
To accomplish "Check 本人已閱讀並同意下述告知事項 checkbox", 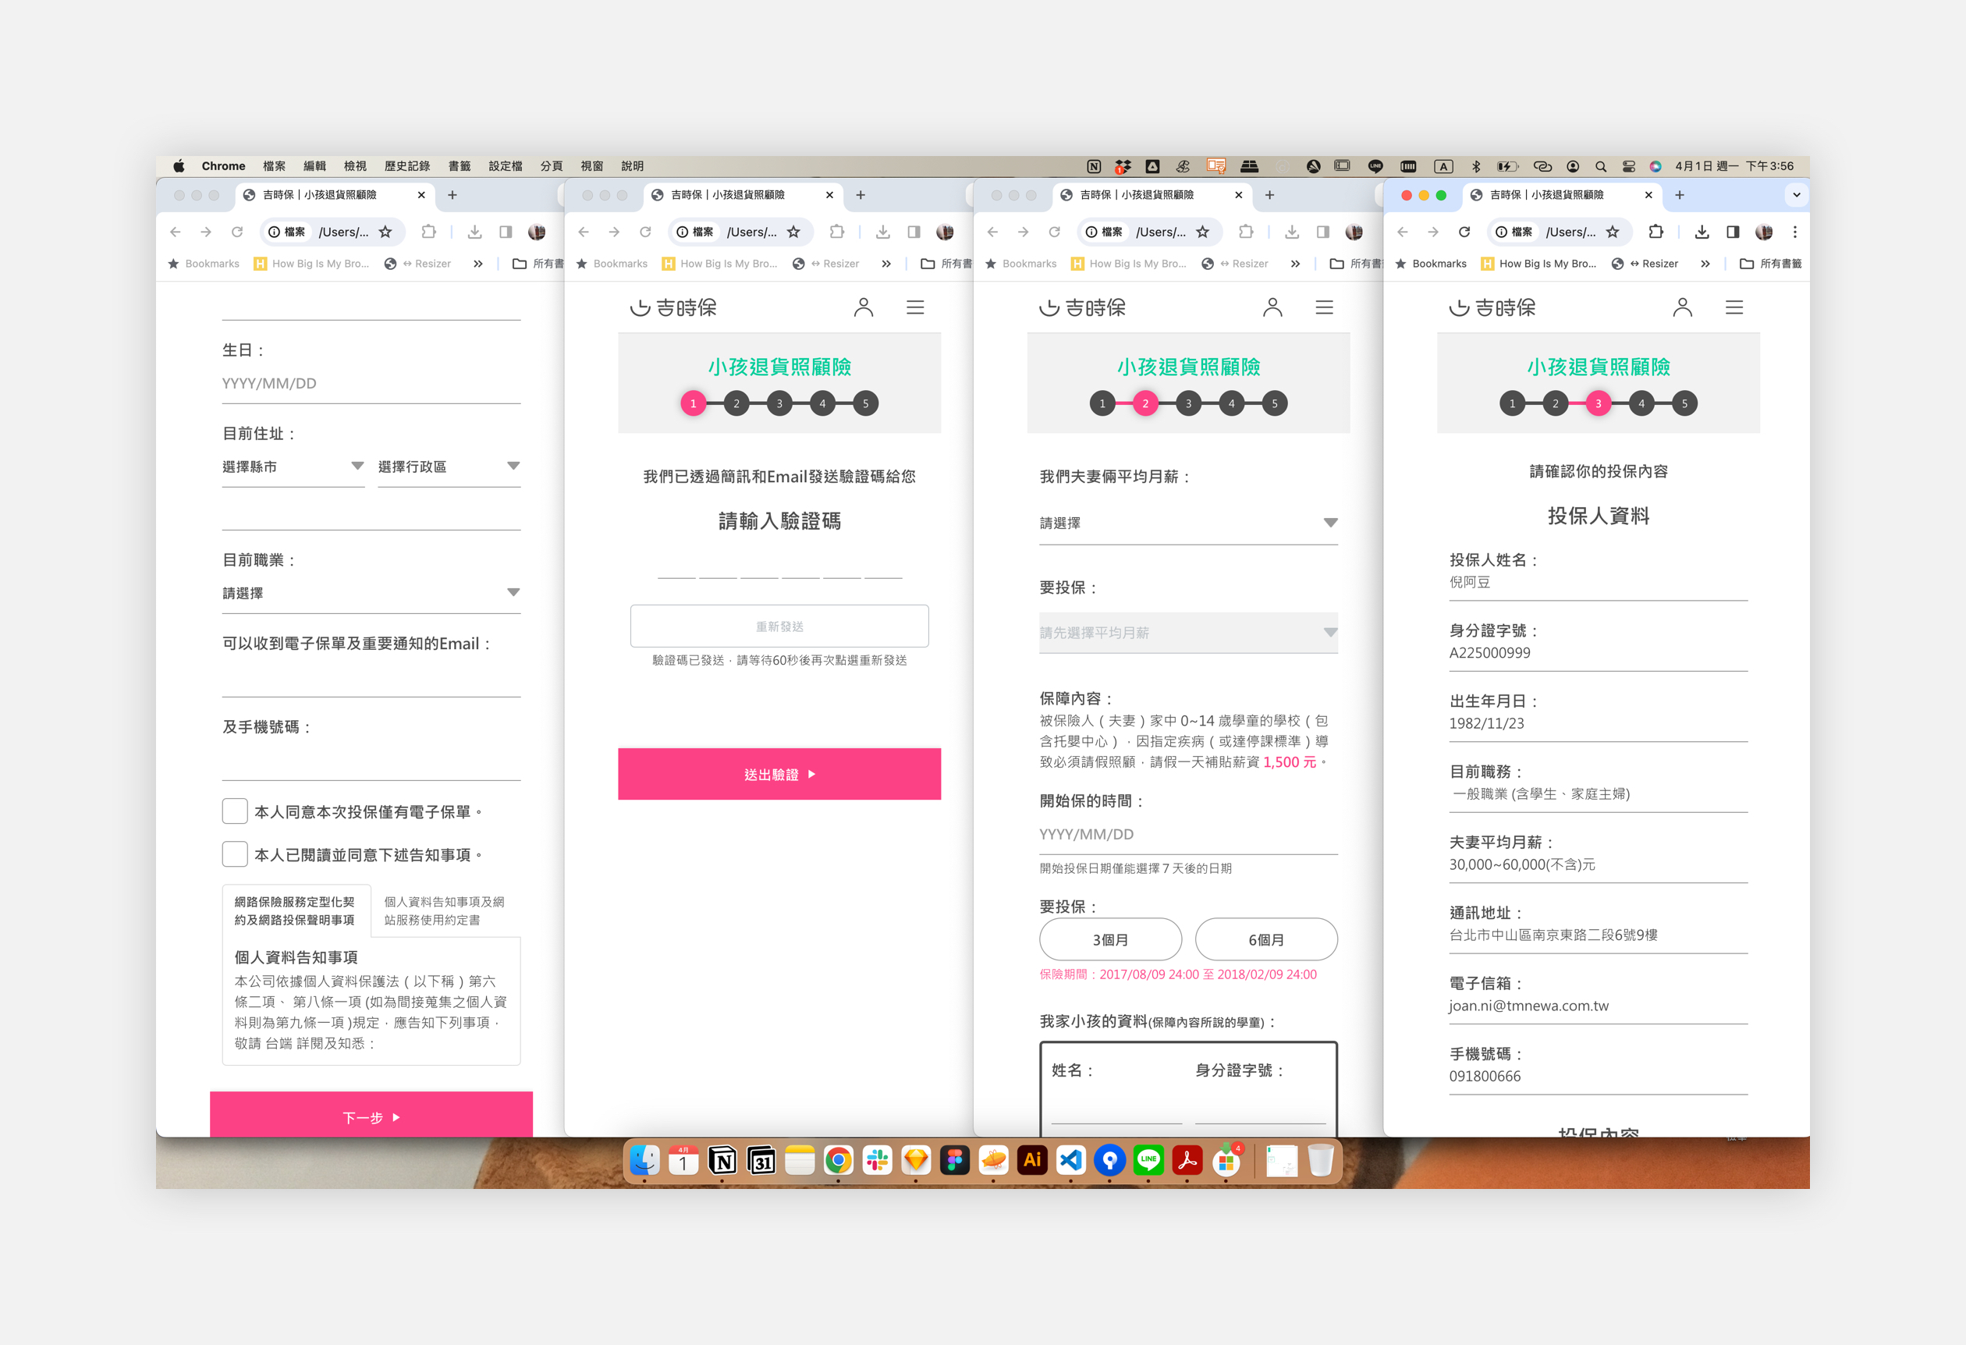I will [234, 854].
